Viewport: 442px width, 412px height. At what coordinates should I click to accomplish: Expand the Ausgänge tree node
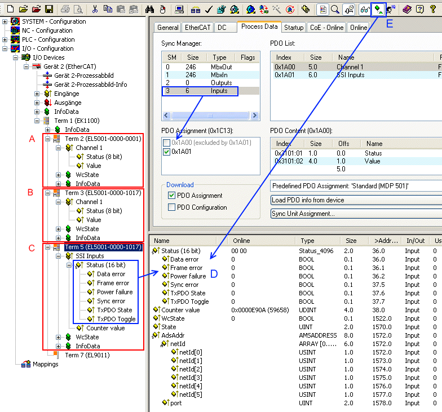[x=37, y=103]
